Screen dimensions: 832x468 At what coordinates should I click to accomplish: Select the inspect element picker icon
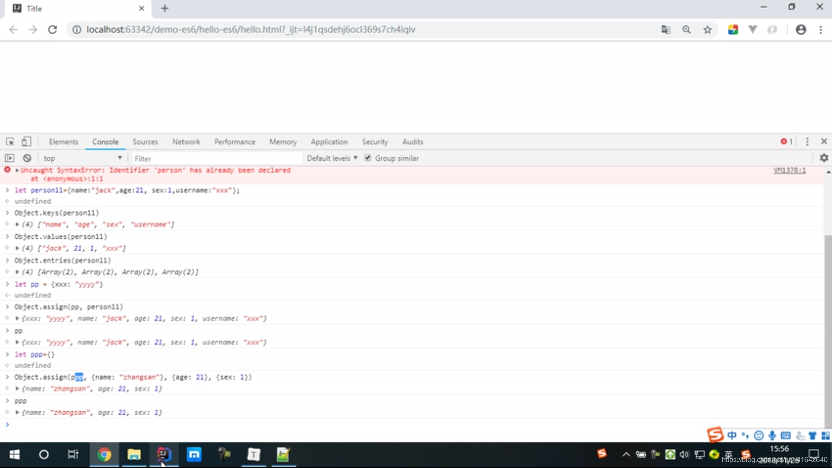10,142
